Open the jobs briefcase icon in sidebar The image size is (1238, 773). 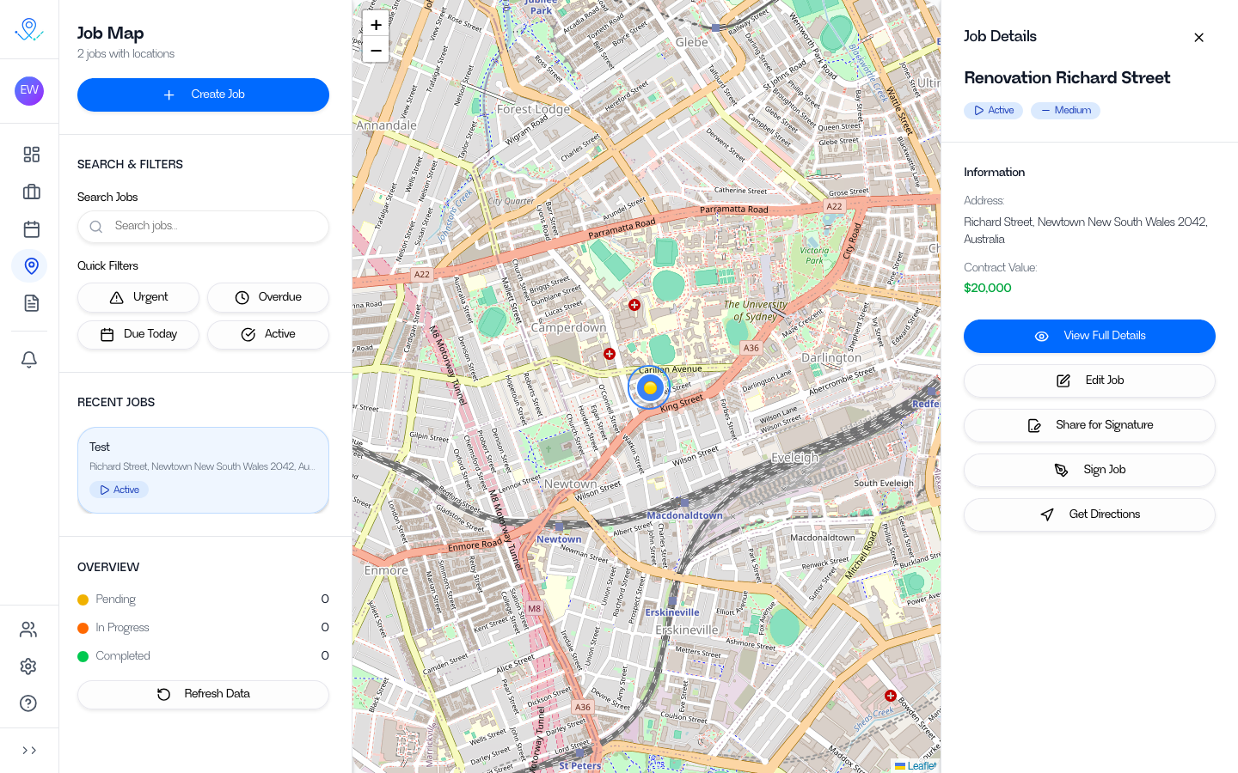[x=31, y=192]
